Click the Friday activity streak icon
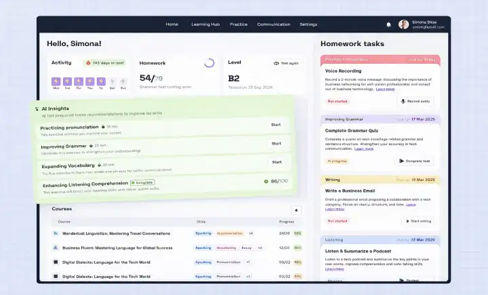The height and width of the screenshot is (295, 488). pyautogui.click(x=101, y=81)
